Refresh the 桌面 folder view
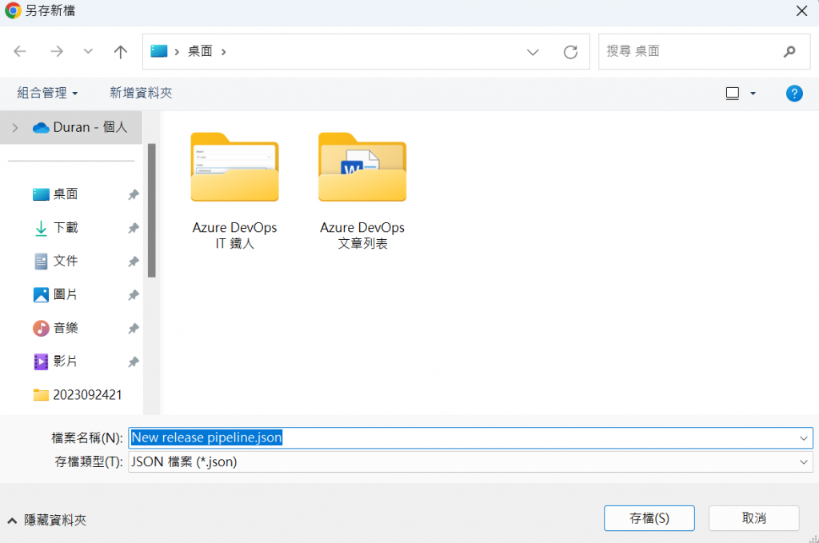 (570, 52)
